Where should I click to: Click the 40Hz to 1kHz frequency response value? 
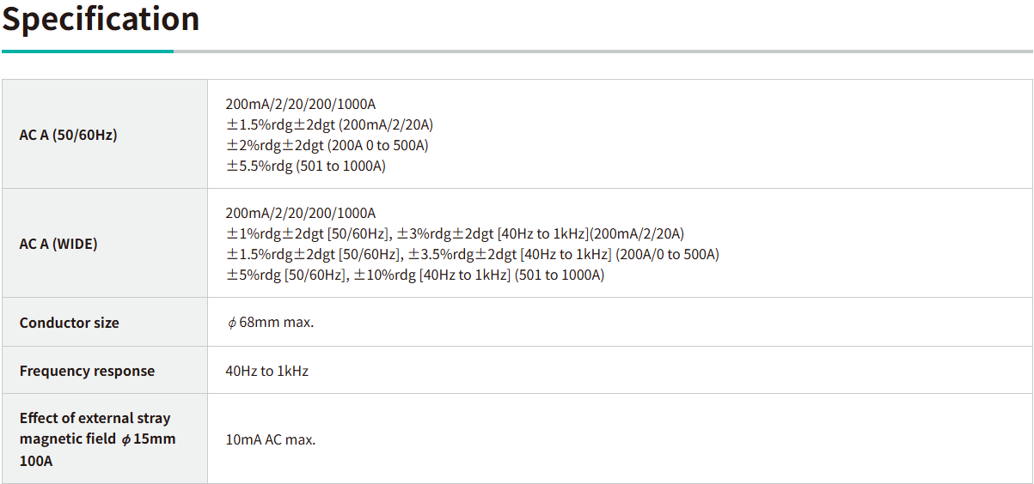point(266,371)
